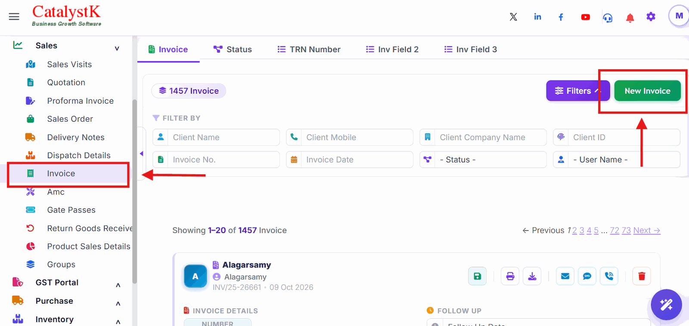Image resolution: width=689 pixels, height=326 pixels.
Task: Switch to the Inv Field 2 tab
Action: coord(392,49)
